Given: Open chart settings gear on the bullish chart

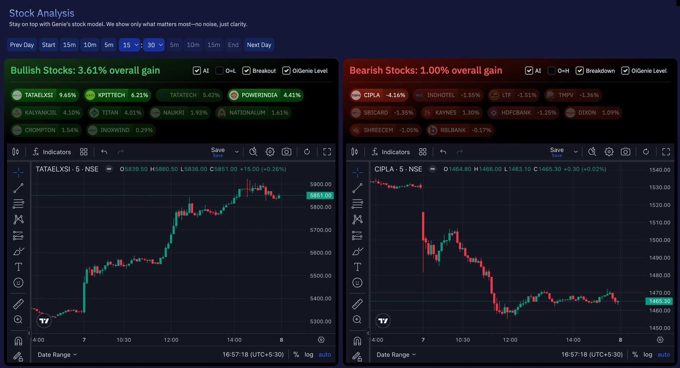Looking at the screenshot, I should pos(270,151).
